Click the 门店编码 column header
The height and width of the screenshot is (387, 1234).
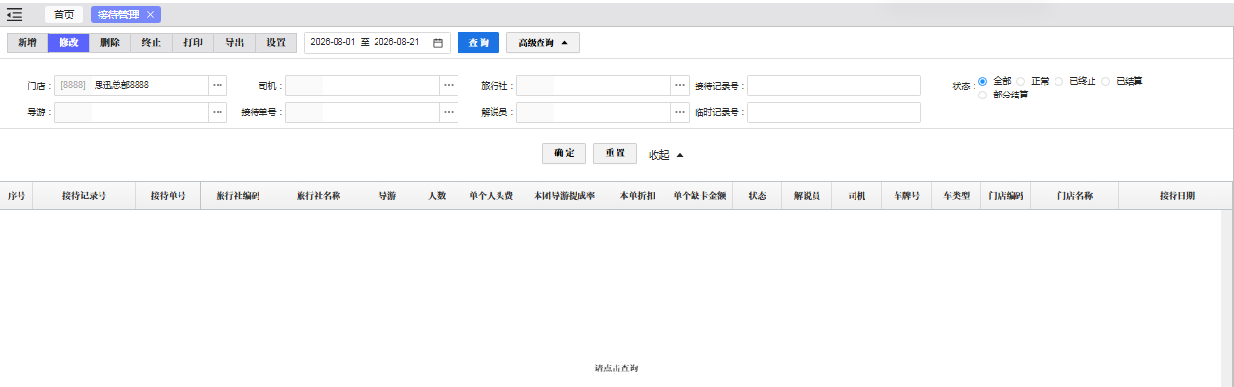tap(1006, 196)
